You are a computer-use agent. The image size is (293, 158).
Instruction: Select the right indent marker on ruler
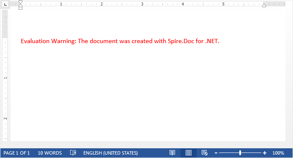264,5
